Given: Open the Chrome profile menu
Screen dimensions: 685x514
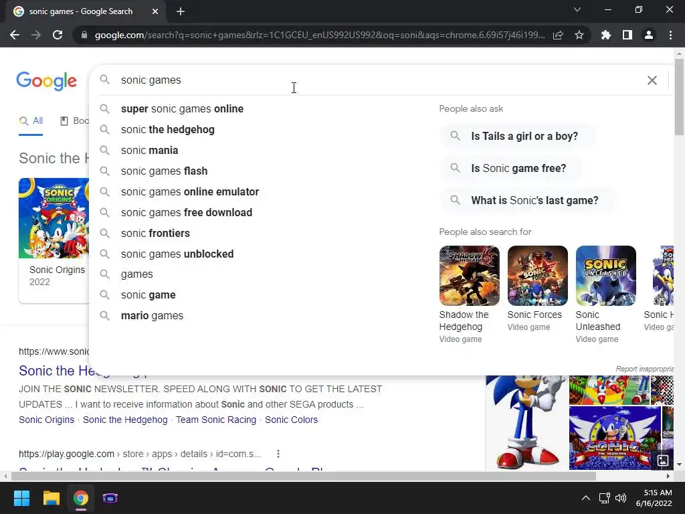Looking at the screenshot, I should tap(649, 35).
